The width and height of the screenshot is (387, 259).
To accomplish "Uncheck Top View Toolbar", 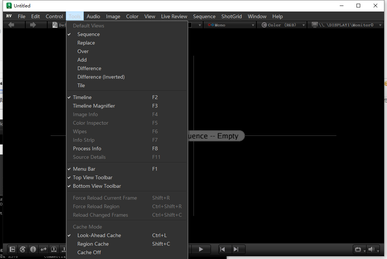I will [x=93, y=177].
